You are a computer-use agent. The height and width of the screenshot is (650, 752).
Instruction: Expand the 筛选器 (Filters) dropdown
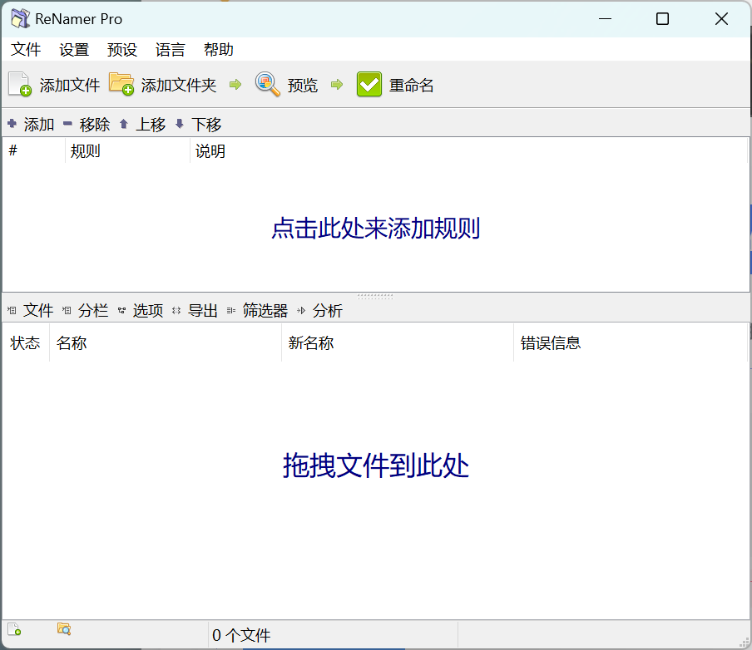[x=257, y=311]
